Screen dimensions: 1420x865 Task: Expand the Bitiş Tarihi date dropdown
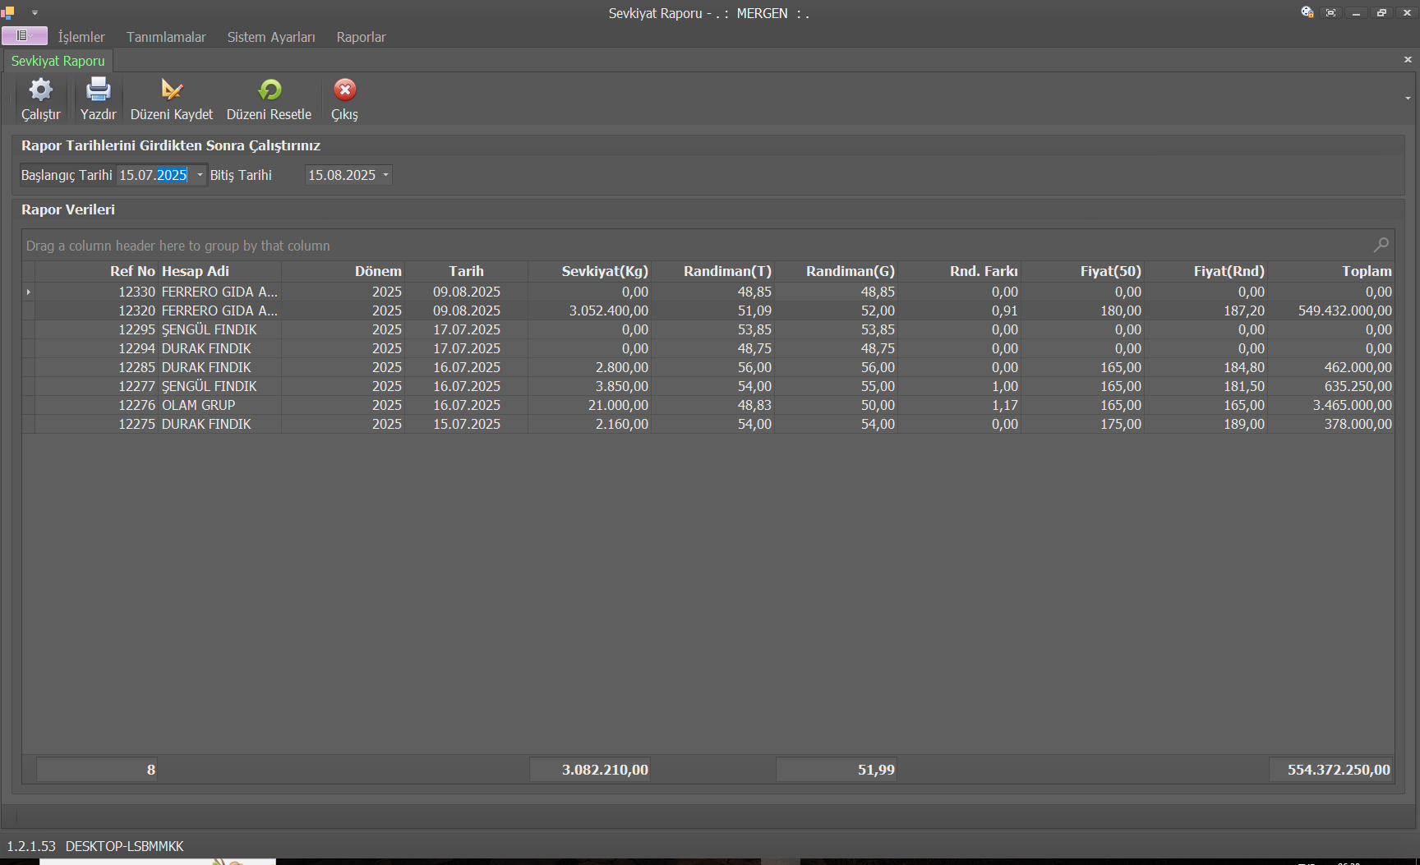(385, 175)
